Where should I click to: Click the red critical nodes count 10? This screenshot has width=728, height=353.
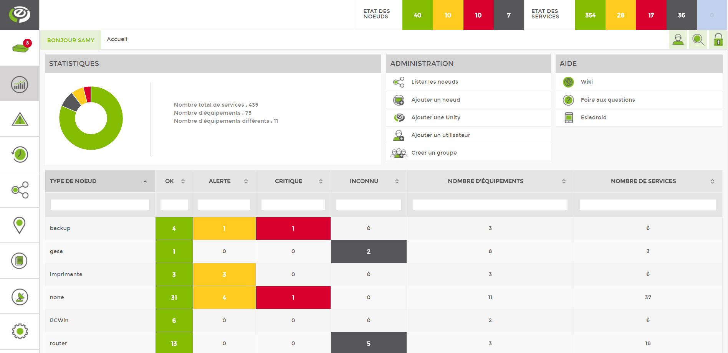click(478, 15)
